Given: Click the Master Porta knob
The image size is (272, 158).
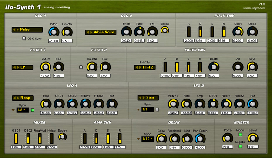Looking at the screenshot, I should tap(228, 138).
